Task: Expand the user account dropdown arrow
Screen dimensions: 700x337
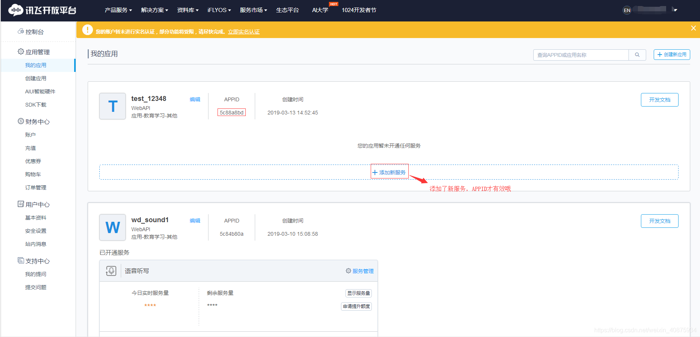Action: click(x=675, y=10)
